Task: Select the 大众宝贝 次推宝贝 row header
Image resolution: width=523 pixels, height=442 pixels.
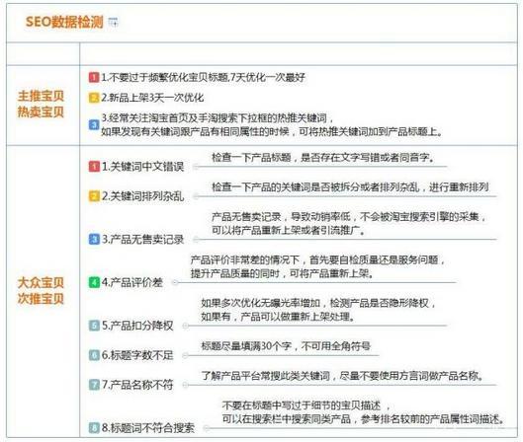Action: [41, 291]
